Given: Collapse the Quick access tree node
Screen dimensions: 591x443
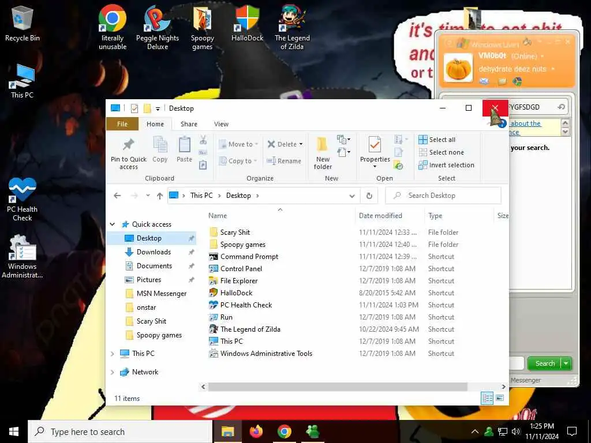Looking at the screenshot, I should (x=113, y=224).
